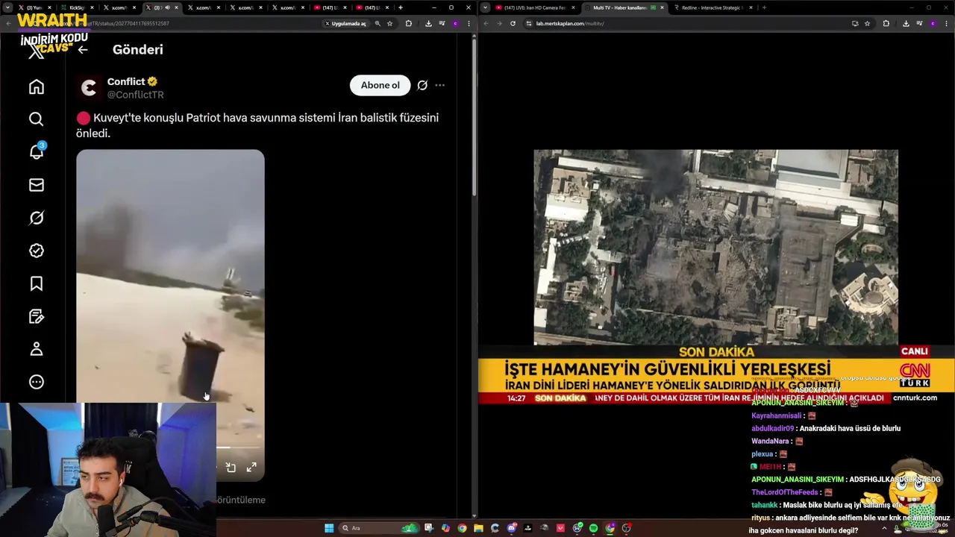955x537 pixels.
Task: Open media control icon in right browser
Action: tap(919, 23)
